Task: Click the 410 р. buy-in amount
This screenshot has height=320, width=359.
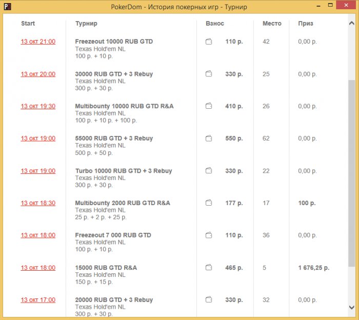Action: (234, 106)
